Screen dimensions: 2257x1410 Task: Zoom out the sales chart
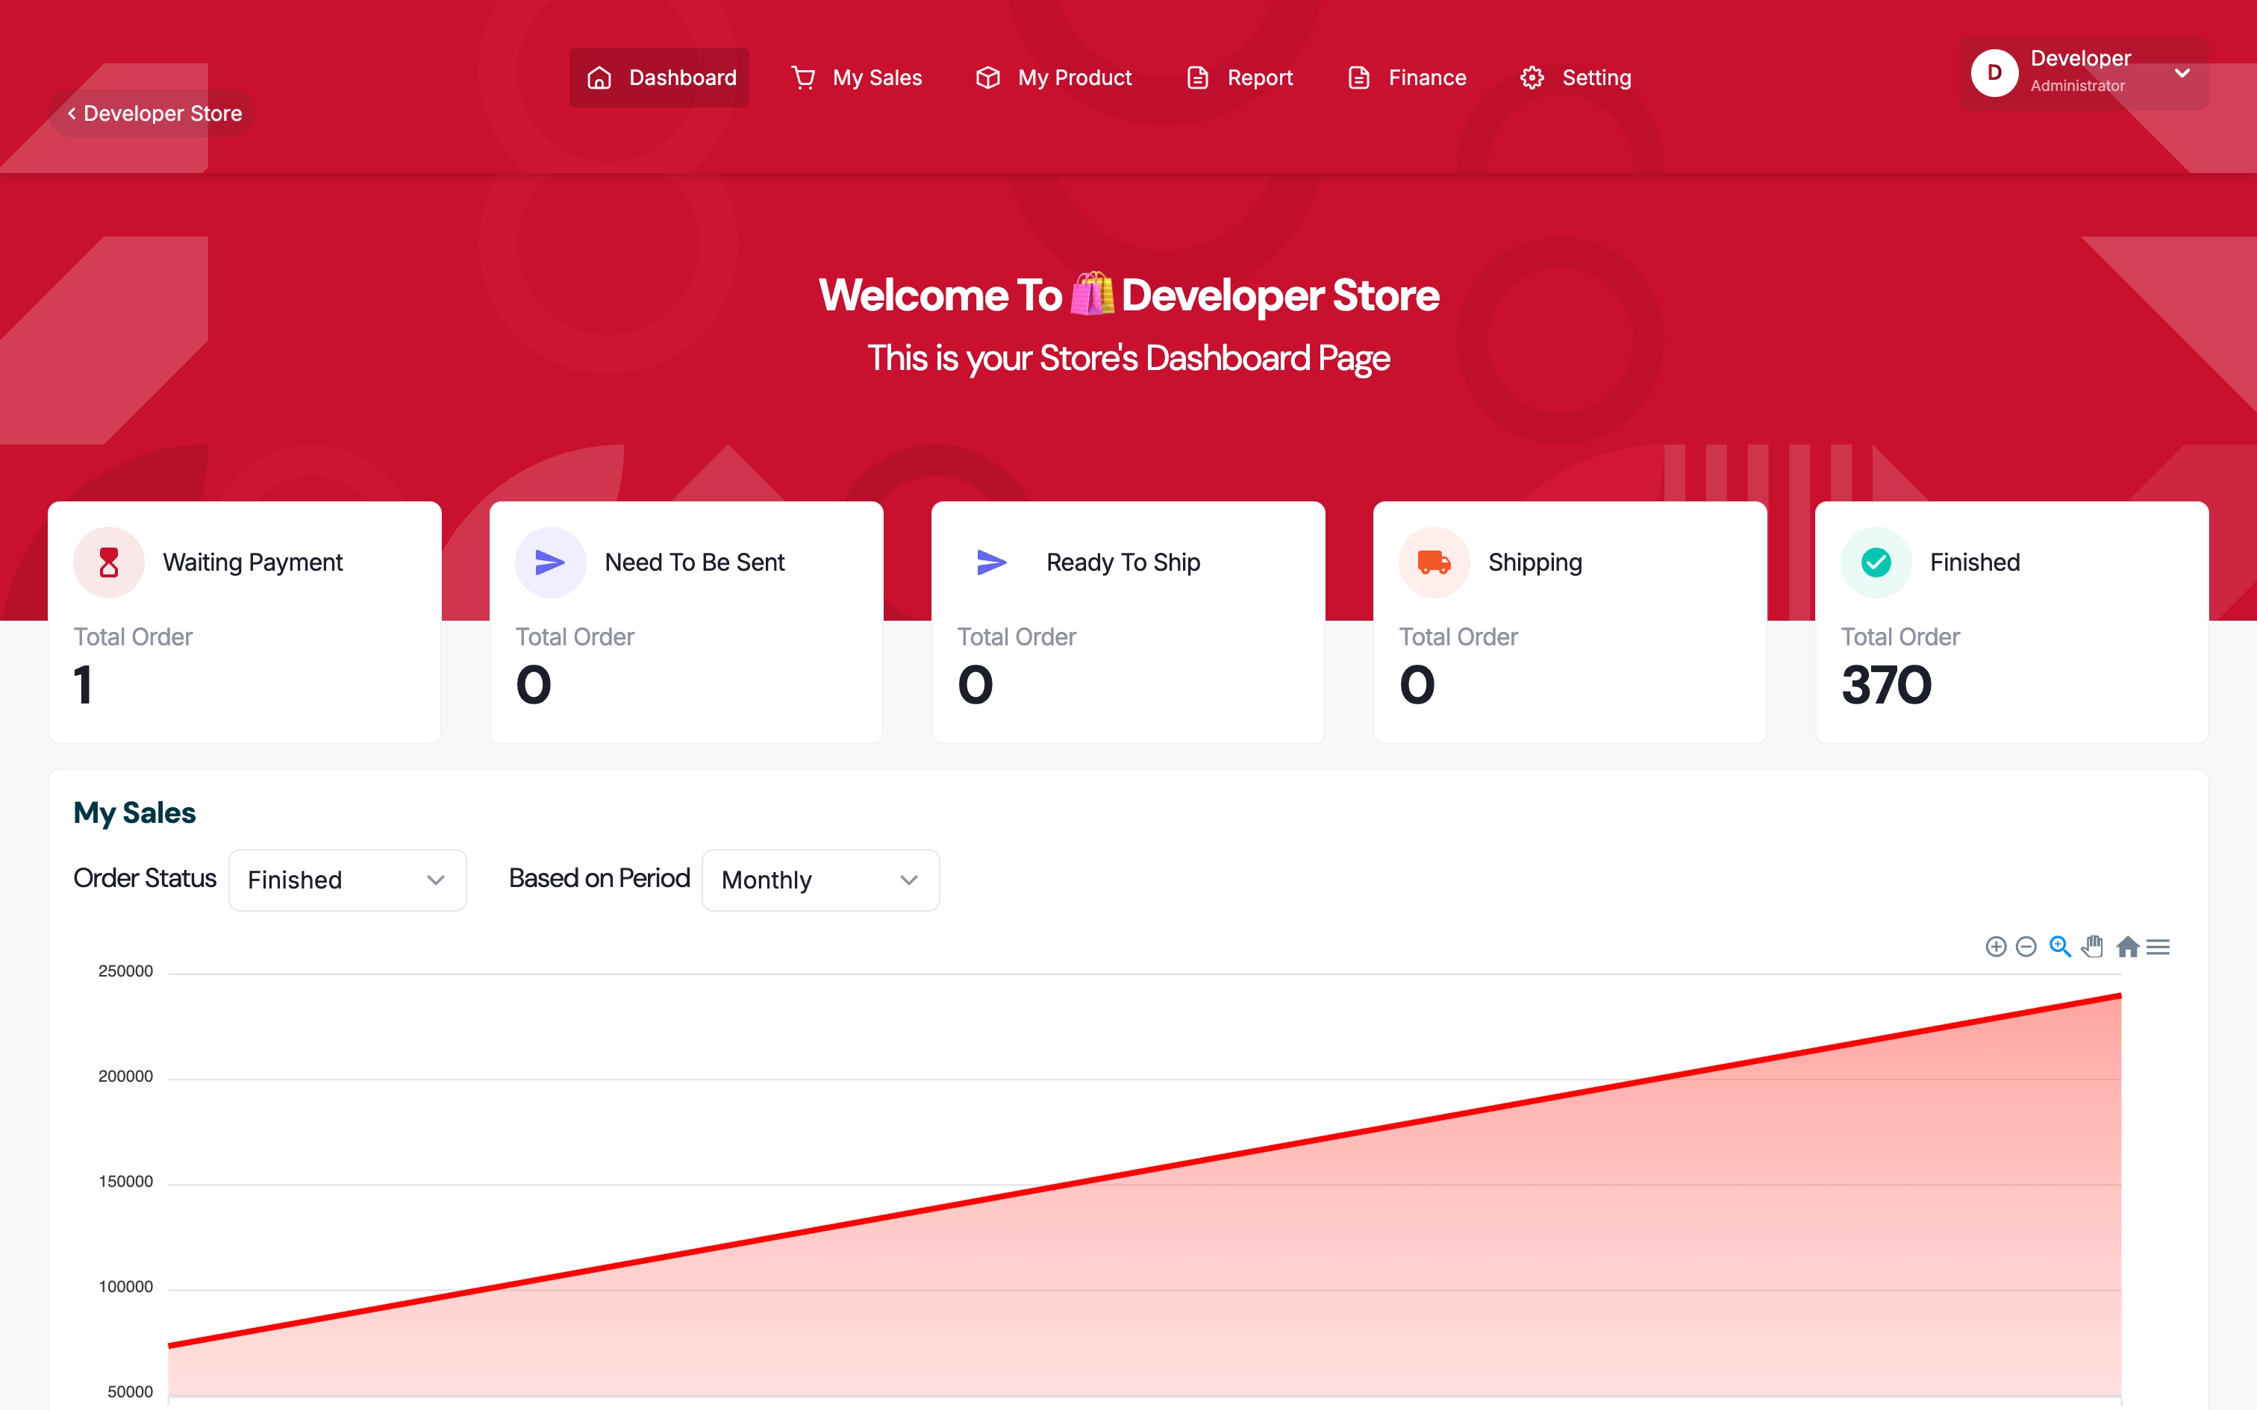tap(2026, 947)
